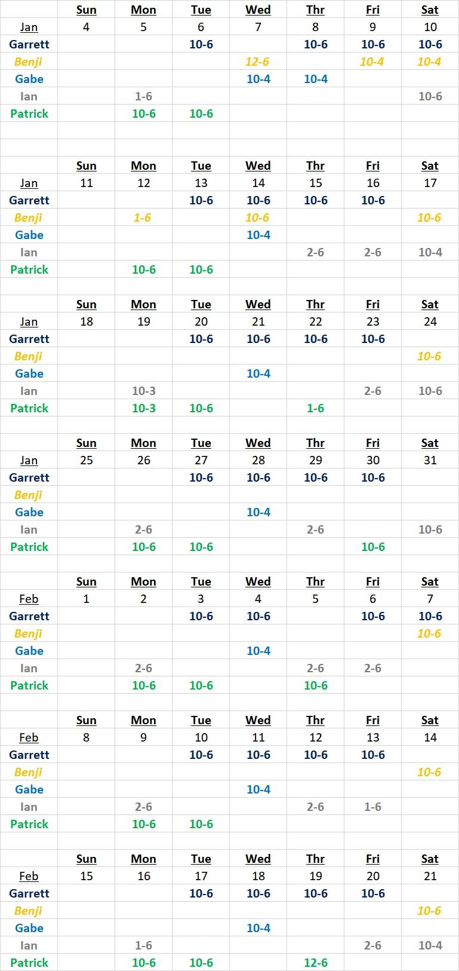Select Ian's 10-3 shift on Monday Jan 19

coord(143,391)
